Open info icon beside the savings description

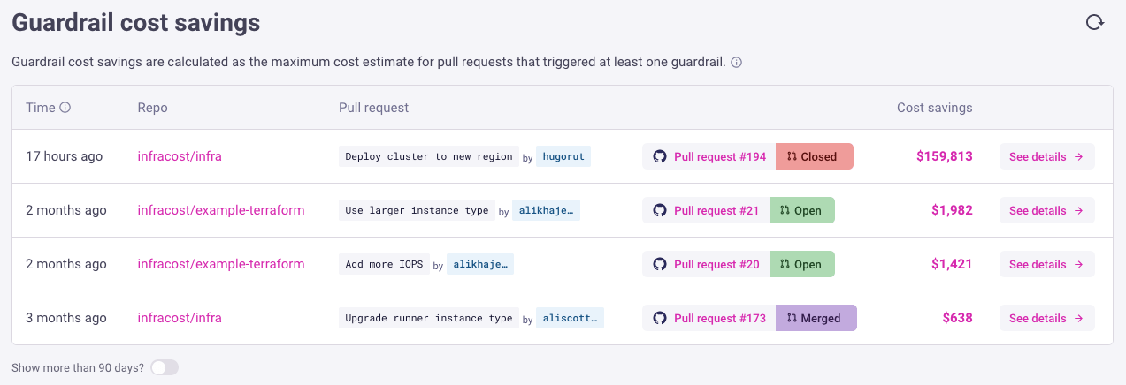pyautogui.click(x=736, y=63)
